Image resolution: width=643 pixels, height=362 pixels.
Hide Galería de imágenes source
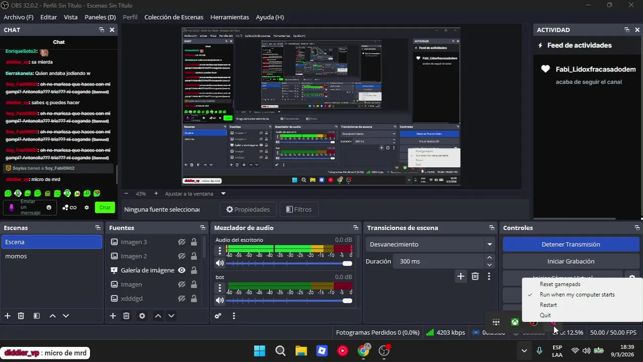point(182,270)
